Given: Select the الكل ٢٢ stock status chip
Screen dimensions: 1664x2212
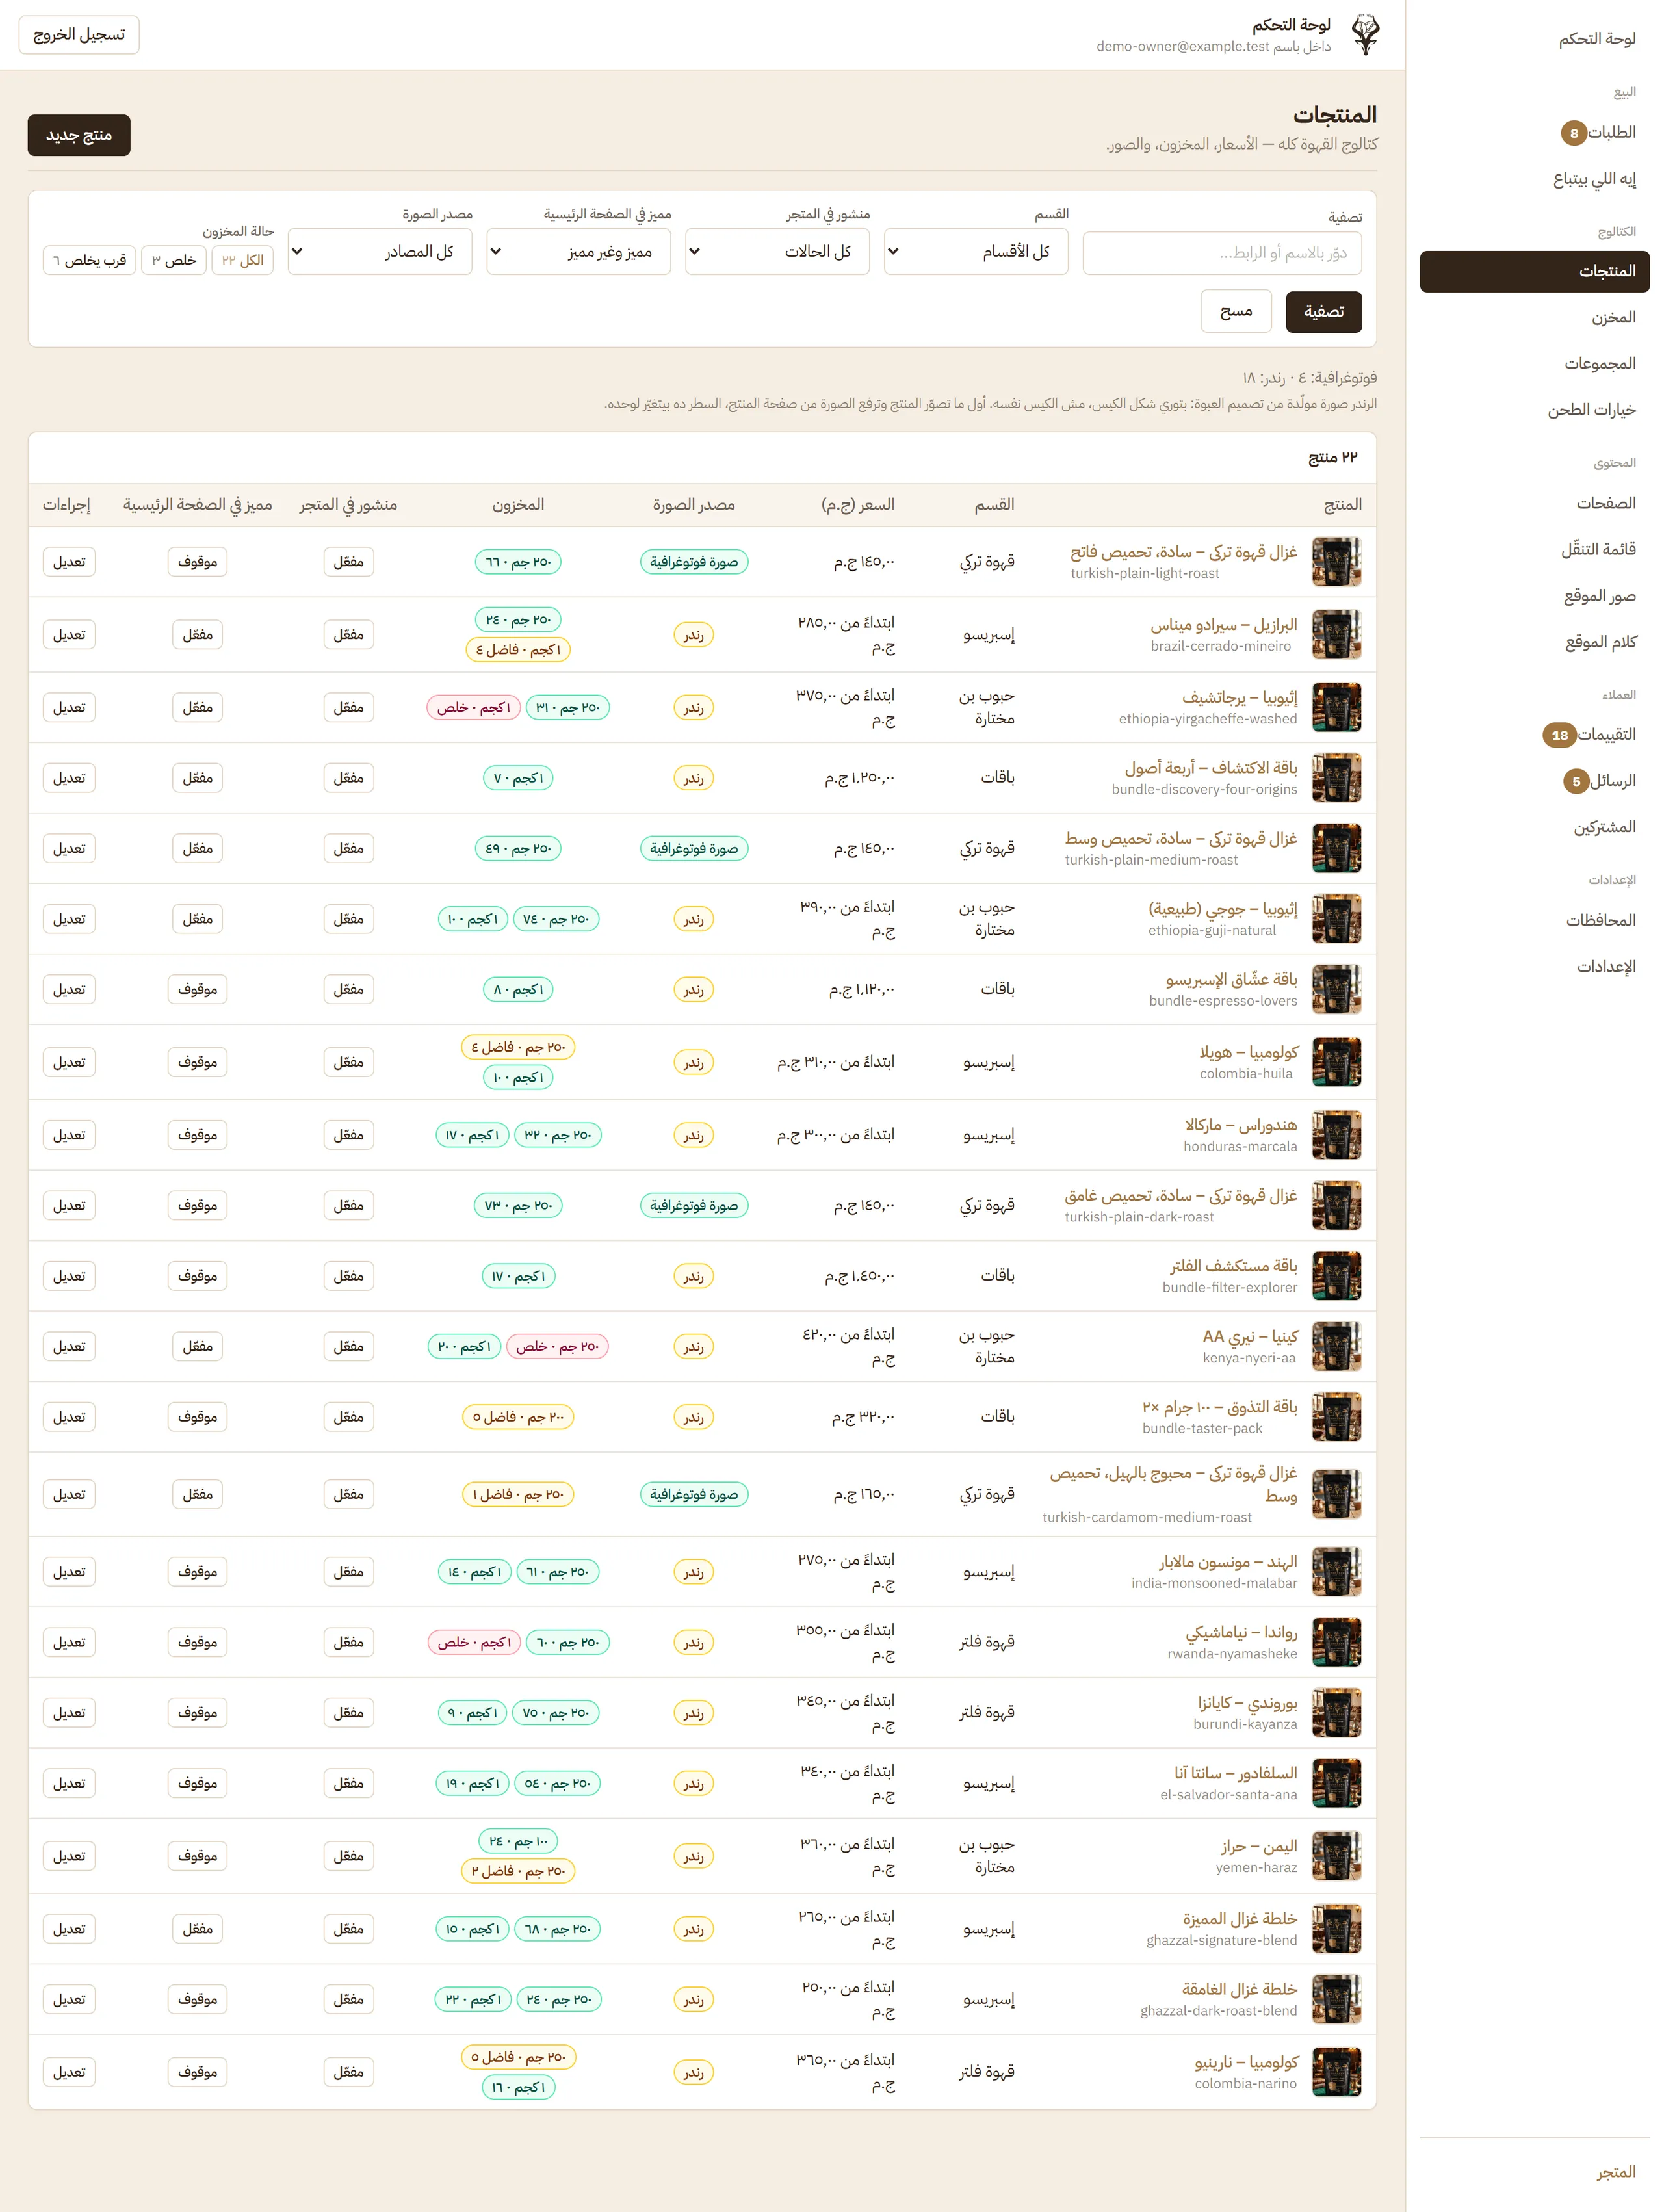Looking at the screenshot, I should point(243,260).
